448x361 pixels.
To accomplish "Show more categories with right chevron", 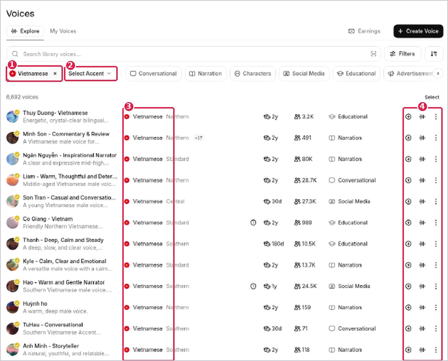I will tap(438, 73).
